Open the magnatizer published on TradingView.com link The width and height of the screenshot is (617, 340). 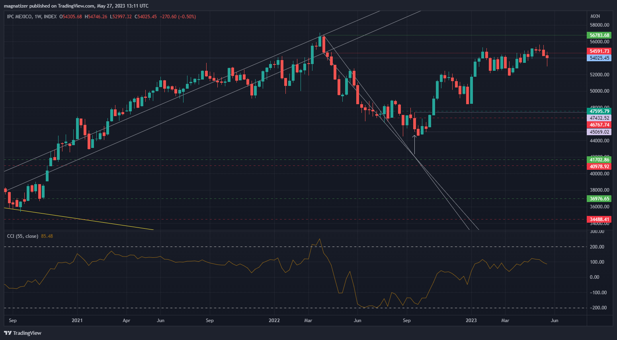point(76,6)
